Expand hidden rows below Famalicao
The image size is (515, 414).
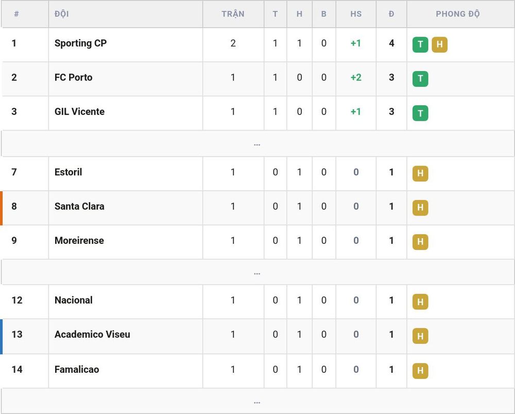(x=257, y=401)
